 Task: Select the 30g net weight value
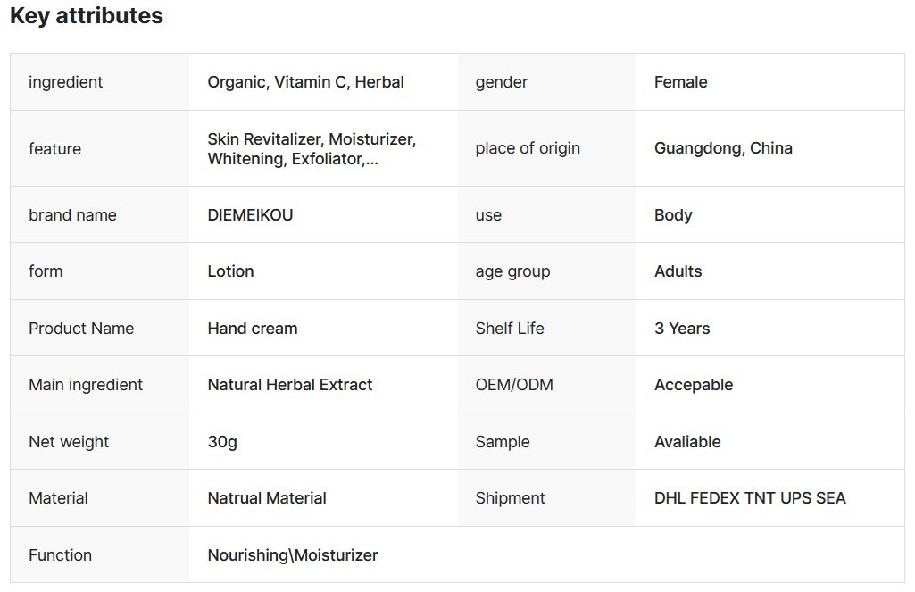(222, 442)
